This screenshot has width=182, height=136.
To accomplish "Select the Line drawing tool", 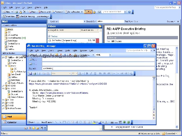I will (56, 122).
